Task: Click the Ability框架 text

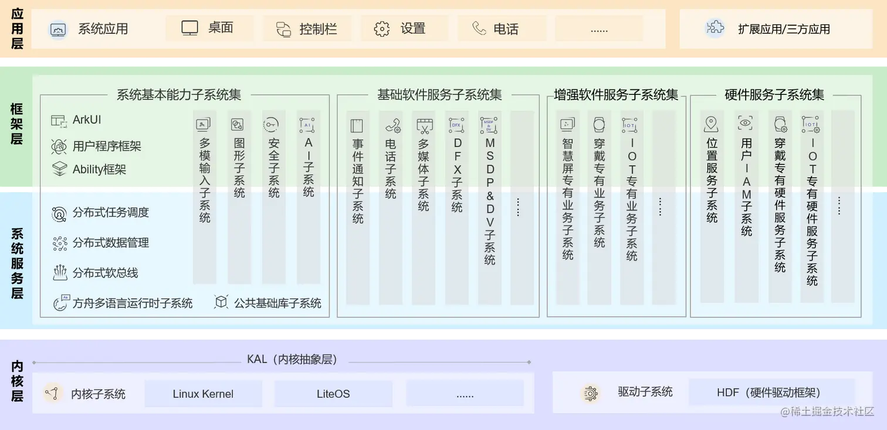Action: coord(99,170)
